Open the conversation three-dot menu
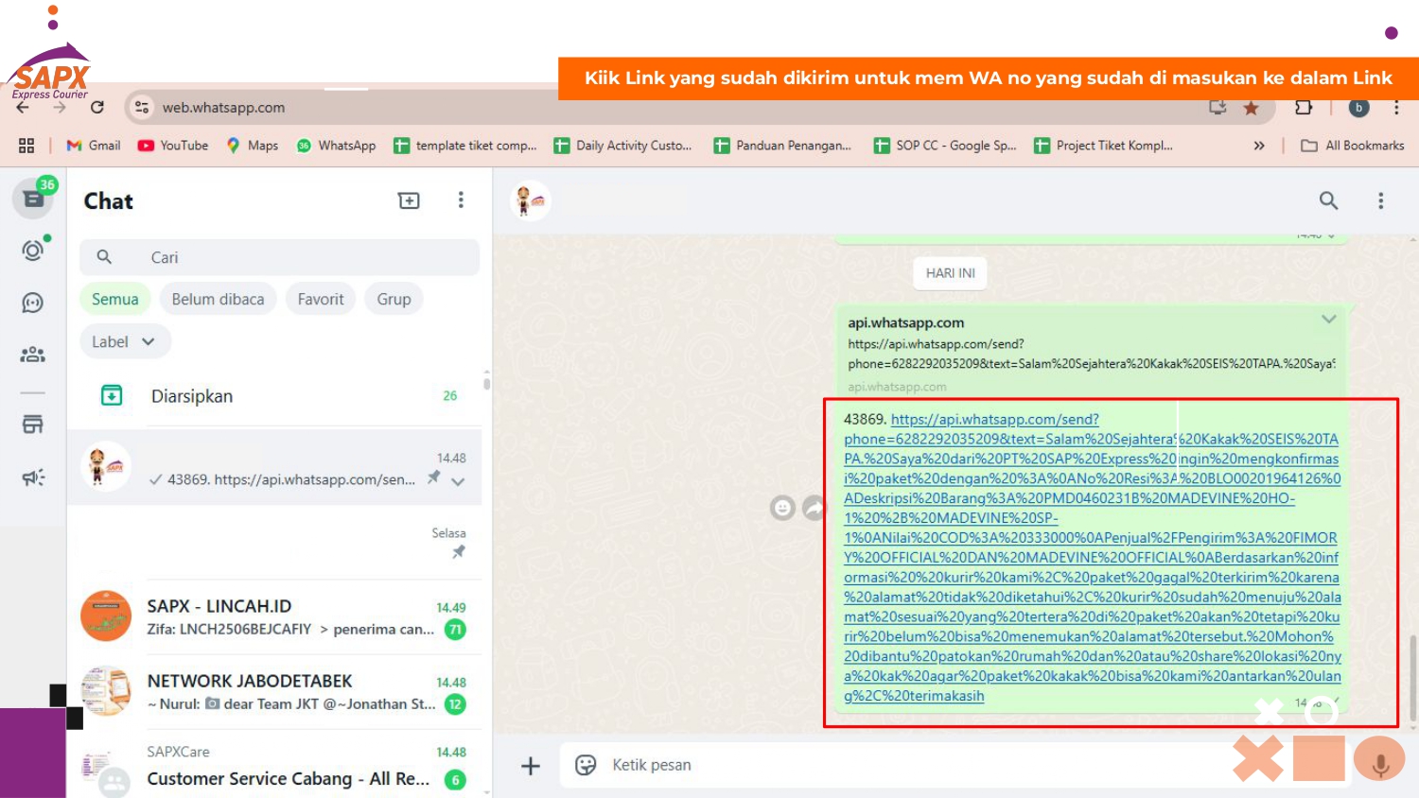Viewport: 1419px width, 798px height. click(x=1380, y=200)
